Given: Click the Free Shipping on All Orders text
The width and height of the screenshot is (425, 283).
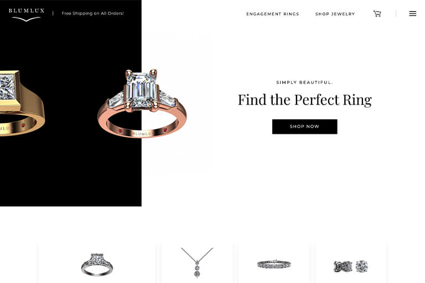Looking at the screenshot, I should [92, 13].
